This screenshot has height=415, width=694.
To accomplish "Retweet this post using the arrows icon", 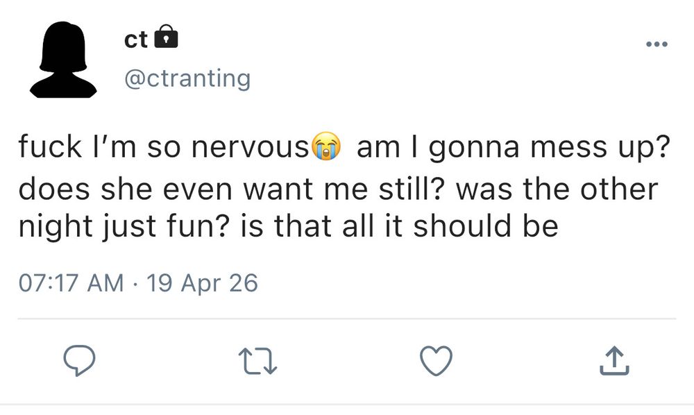I will [x=257, y=361].
